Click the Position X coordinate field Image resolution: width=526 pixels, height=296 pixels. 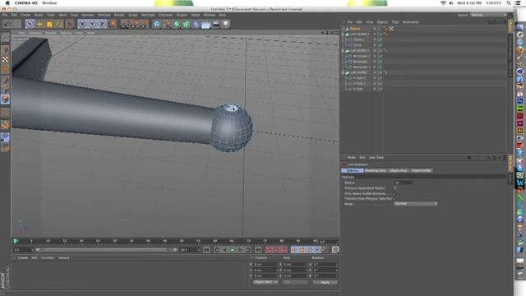(265, 265)
